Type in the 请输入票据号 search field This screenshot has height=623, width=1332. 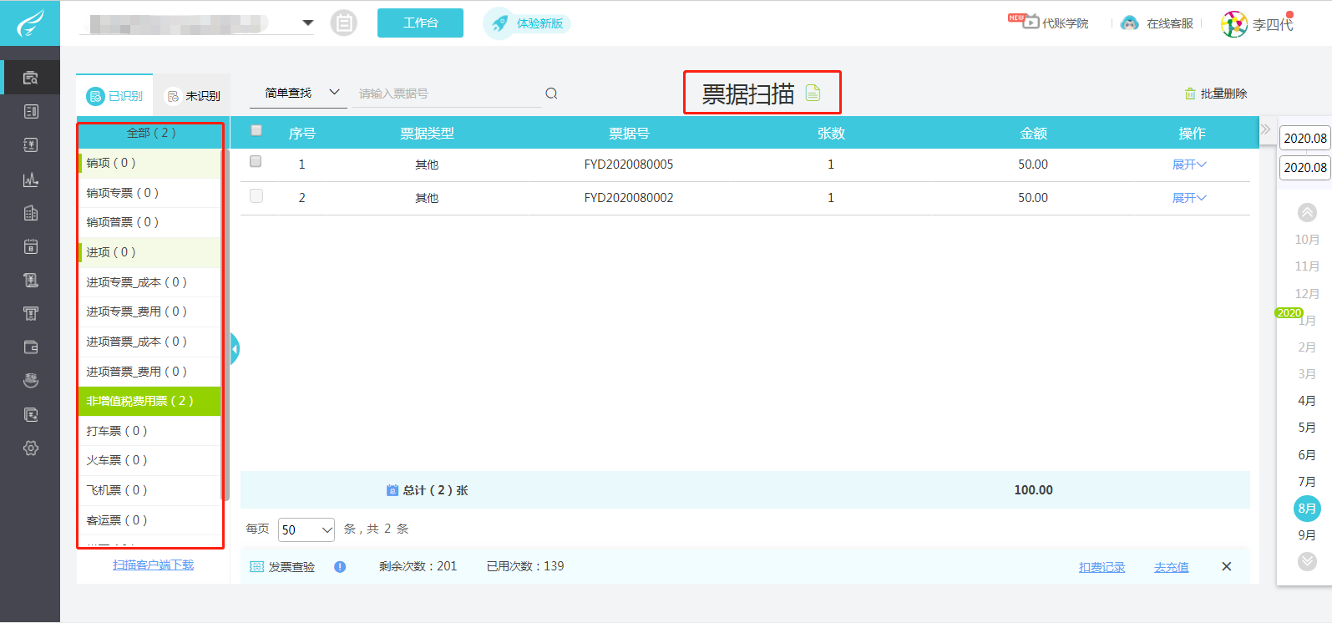tap(447, 94)
